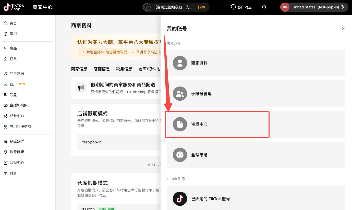The width and height of the screenshot is (352, 210).
Task: Go to 首页 in sidebar
Action: click(x=13, y=23)
